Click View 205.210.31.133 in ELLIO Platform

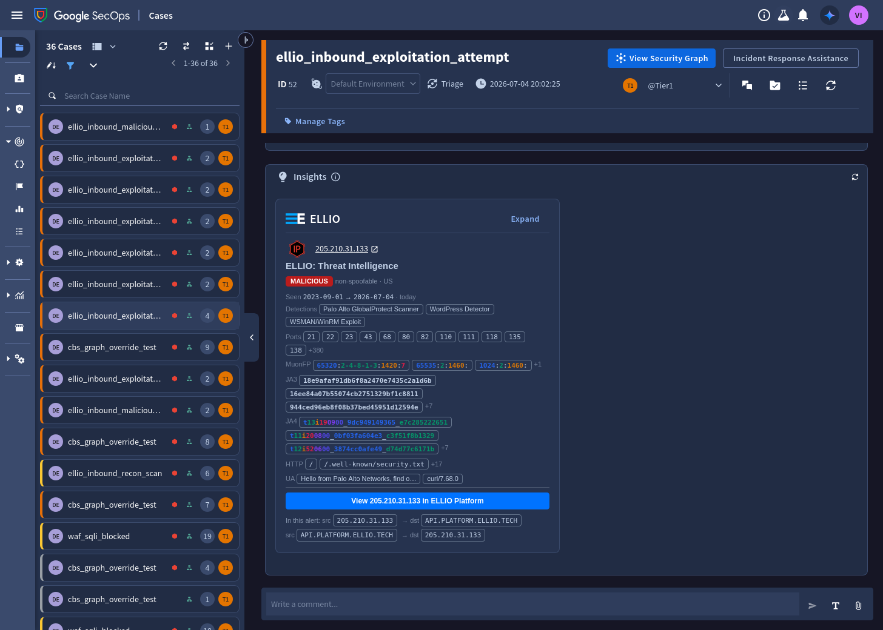pyautogui.click(x=417, y=501)
